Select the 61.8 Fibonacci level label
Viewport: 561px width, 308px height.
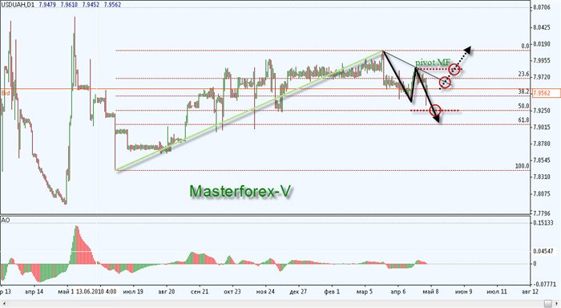tap(523, 120)
